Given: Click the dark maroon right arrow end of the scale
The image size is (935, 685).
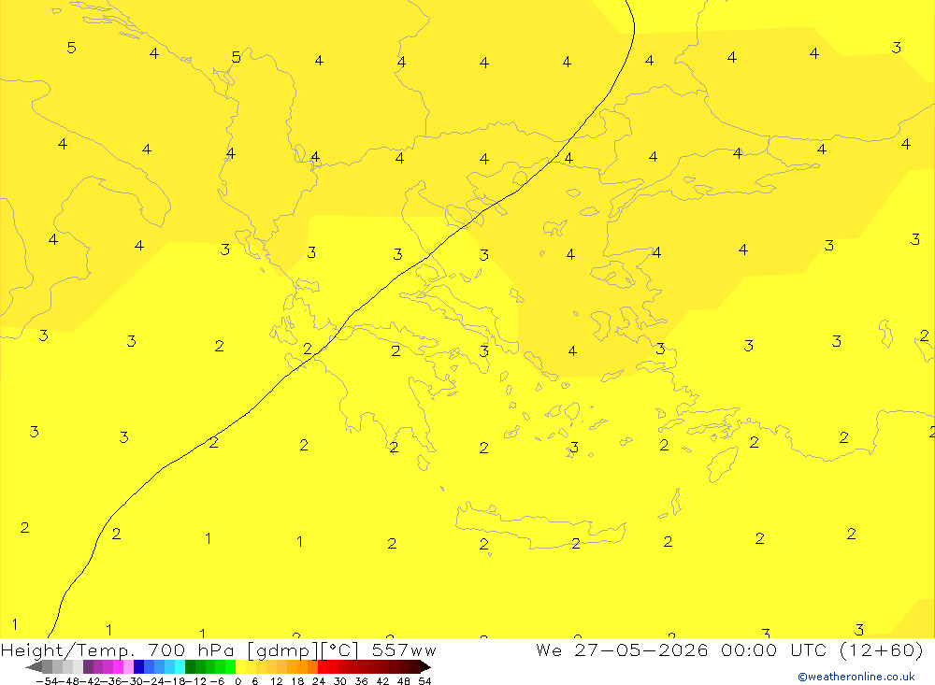Looking at the screenshot, I should [425, 666].
